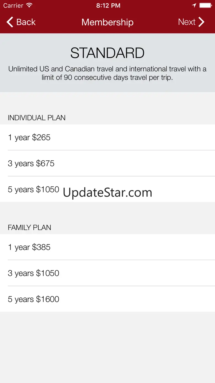Pick Individual 5 years $1050 option
The image size is (215, 383).
(33, 189)
